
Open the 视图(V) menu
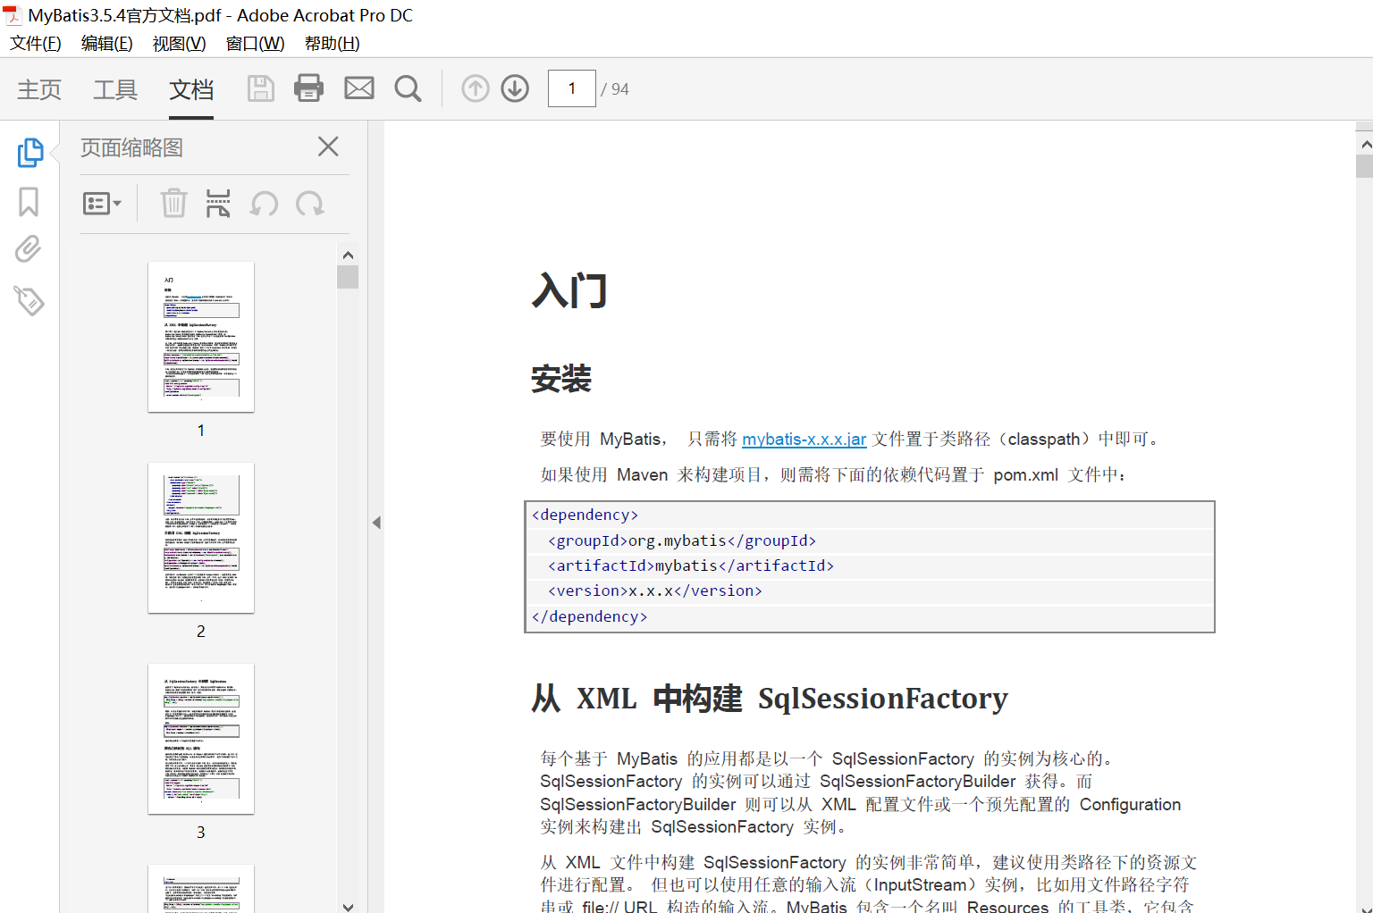click(180, 43)
